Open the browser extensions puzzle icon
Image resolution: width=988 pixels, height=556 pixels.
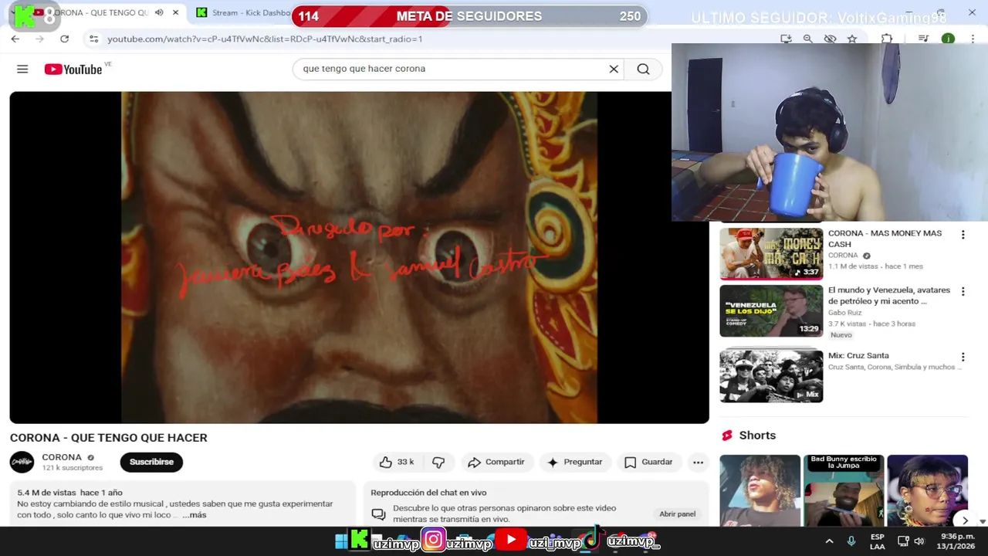coord(887,39)
